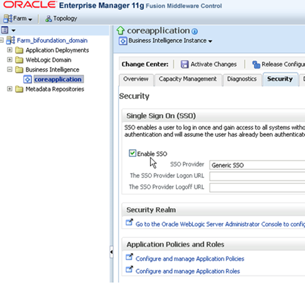Click the coreapplication info icon
Viewport: 305px width, 303px height.
point(195,32)
